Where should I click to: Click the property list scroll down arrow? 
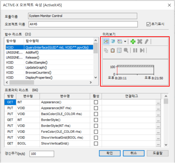(166, 145)
